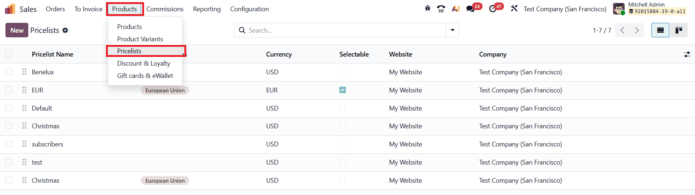This screenshot has height=195, width=695.
Task: Sort by Selectable column header
Action: click(x=354, y=54)
